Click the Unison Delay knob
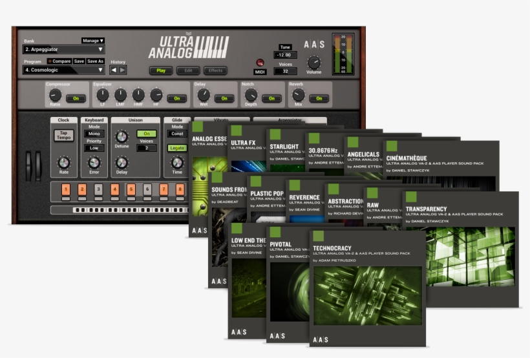Image resolution: width=530 pixels, height=358 pixels. point(122,163)
